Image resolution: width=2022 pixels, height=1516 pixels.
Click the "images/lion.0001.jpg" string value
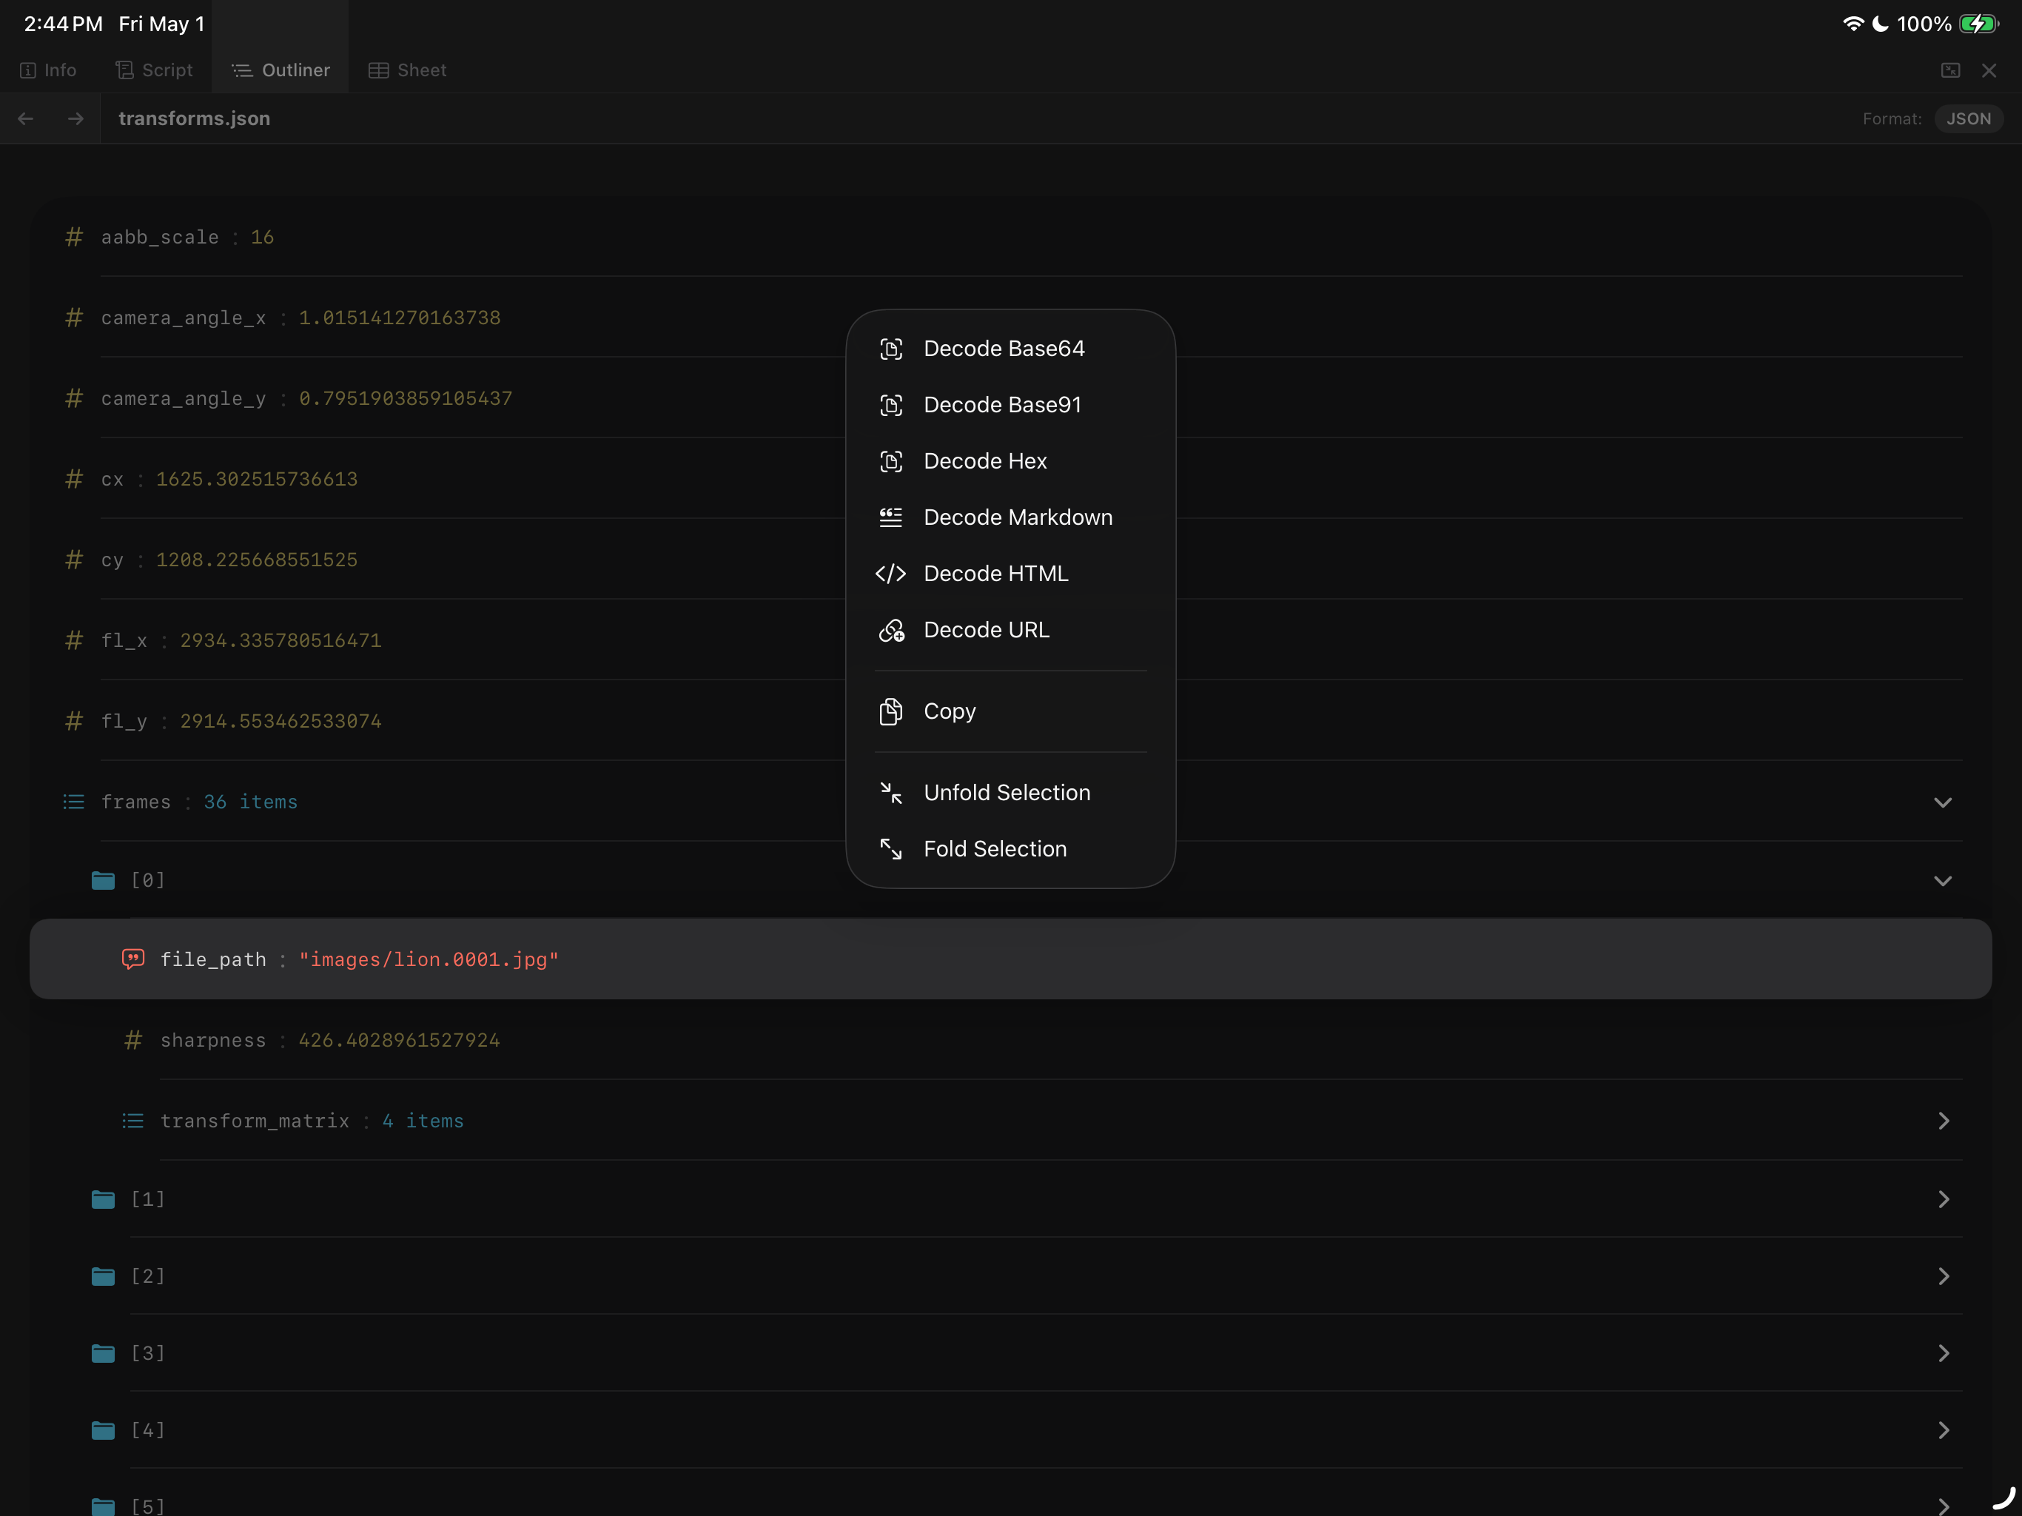tap(429, 959)
